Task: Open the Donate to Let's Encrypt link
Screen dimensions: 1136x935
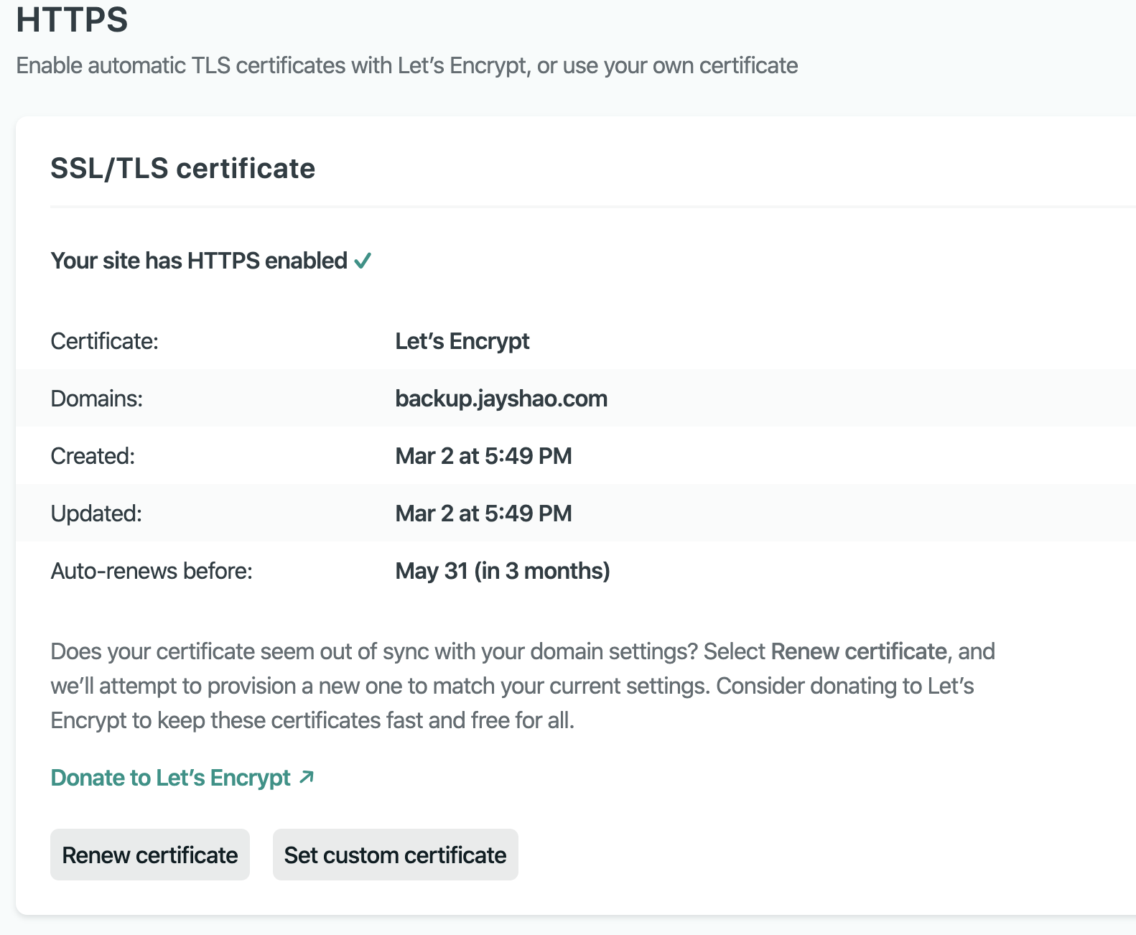Action: pyautogui.click(x=171, y=778)
